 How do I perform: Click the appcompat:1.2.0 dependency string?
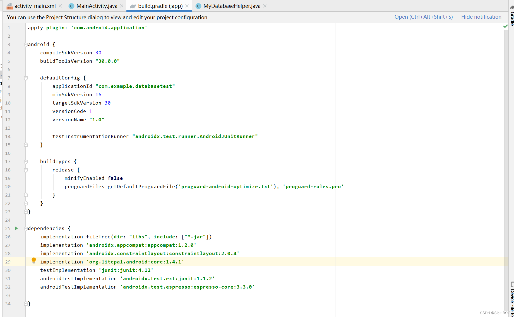click(141, 245)
